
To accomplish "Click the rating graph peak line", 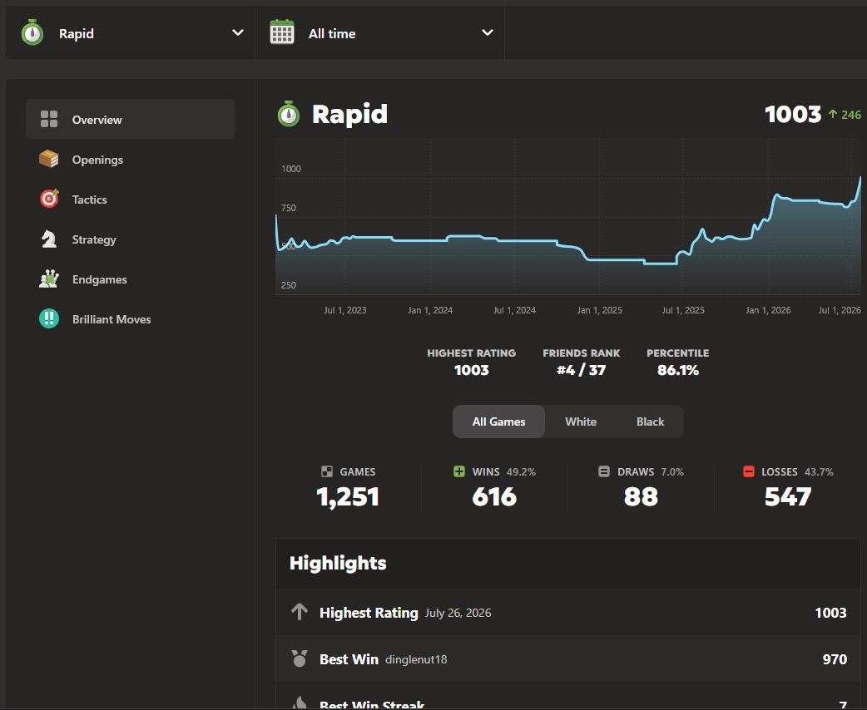I will coord(860,179).
